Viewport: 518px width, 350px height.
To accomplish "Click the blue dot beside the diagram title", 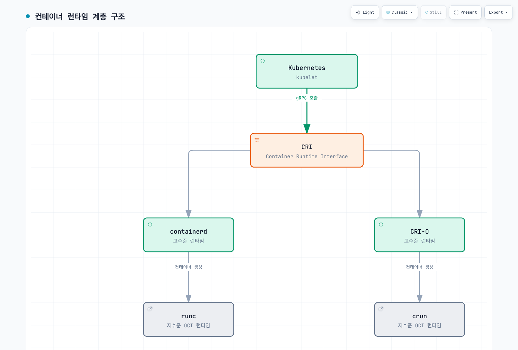I will (x=28, y=16).
